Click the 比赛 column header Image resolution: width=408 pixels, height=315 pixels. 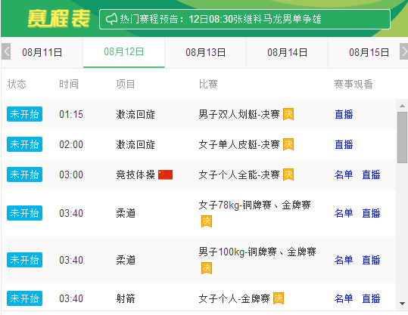click(x=208, y=84)
